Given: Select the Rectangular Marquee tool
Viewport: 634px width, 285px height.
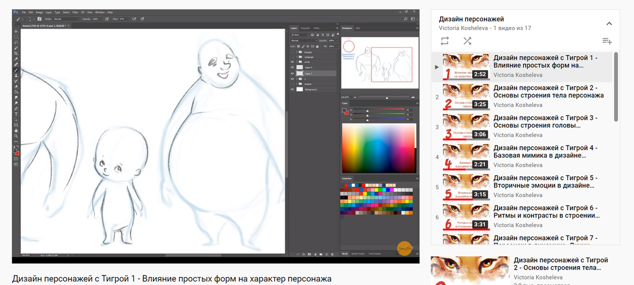Looking at the screenshot, I should tap(16, 37).
